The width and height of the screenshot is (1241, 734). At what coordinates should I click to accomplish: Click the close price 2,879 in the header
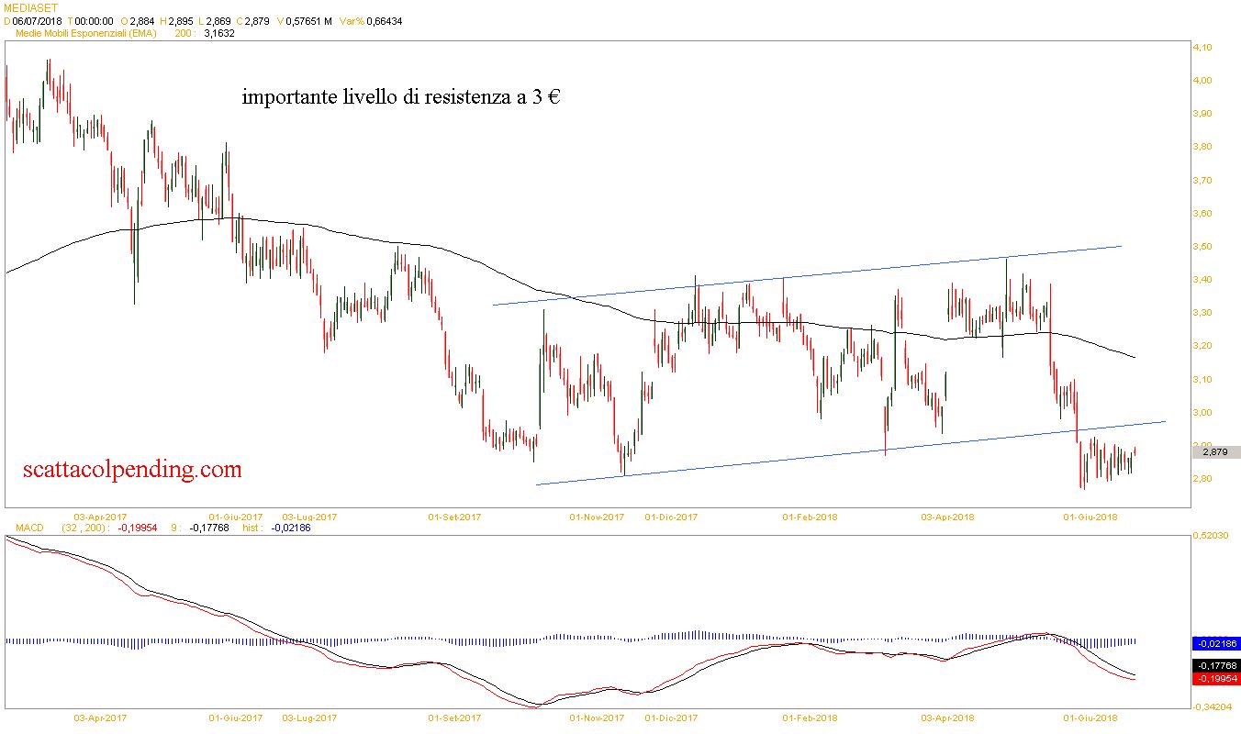[256, 21]
